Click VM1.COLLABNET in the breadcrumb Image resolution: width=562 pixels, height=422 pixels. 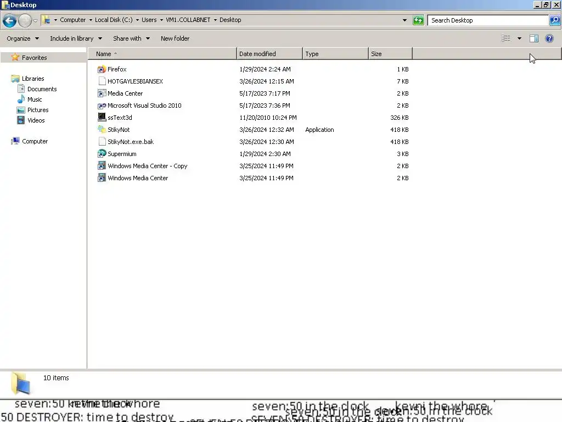pyautogui.click(x=188, y=20)
